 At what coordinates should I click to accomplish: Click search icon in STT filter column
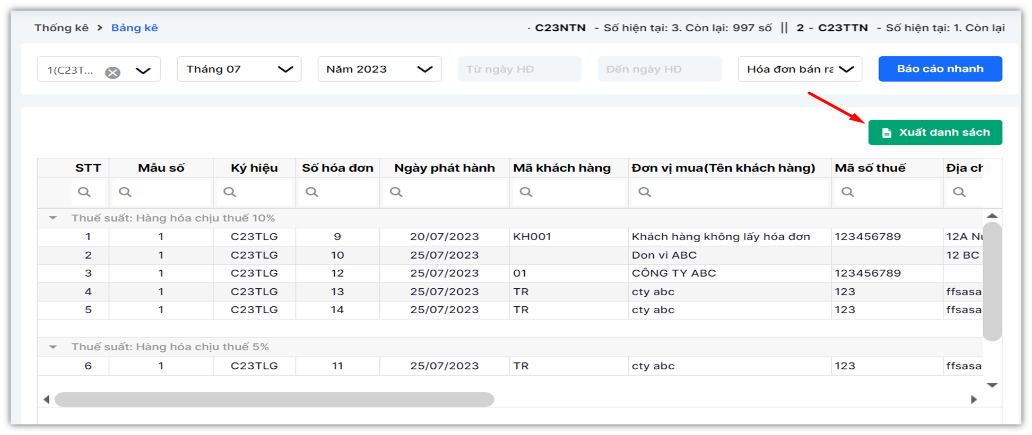pyautogui.click(x=84, y=192)
